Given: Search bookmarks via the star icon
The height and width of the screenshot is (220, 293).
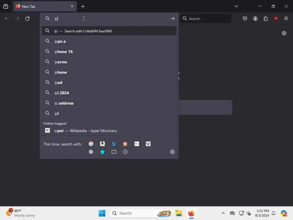Looking at the screenshot, I should click(x=102, y=152).
